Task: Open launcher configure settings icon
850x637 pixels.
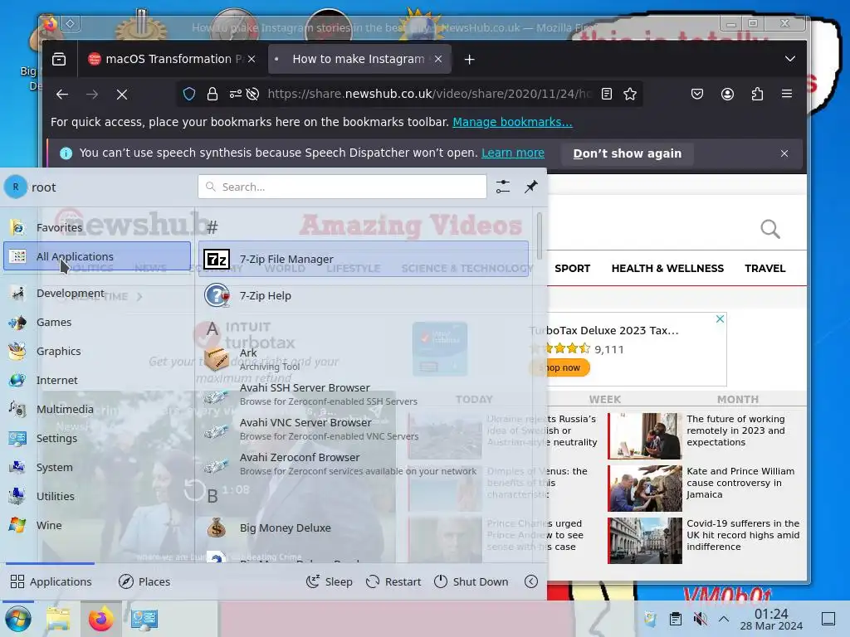Action: point(503,187)
